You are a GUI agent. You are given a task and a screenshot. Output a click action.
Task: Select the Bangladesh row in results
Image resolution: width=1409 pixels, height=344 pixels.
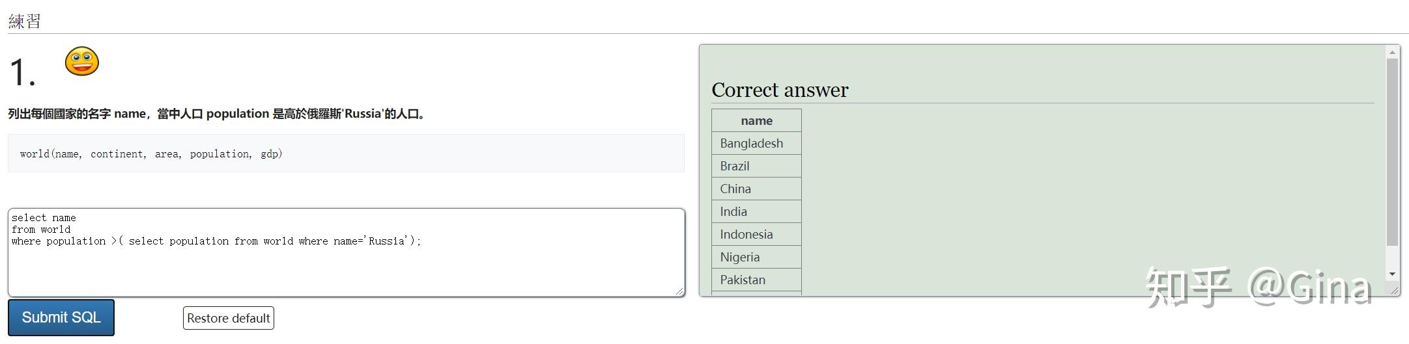[756, 143]
